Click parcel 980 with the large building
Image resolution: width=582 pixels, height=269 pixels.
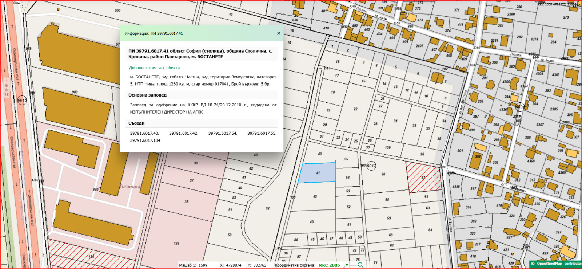coord(75,92)
